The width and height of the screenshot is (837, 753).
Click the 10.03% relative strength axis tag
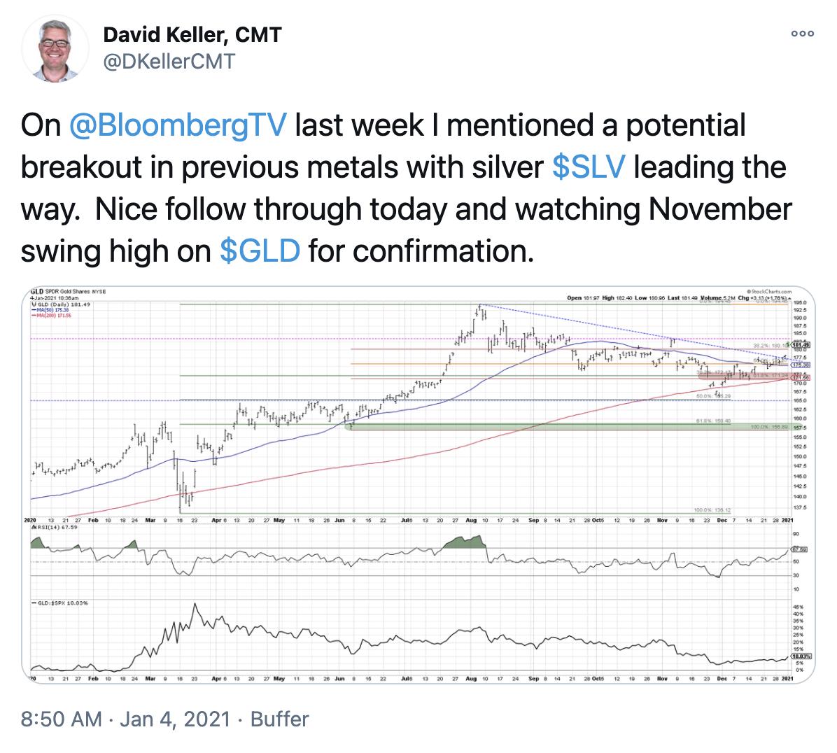tap(799, 656)
